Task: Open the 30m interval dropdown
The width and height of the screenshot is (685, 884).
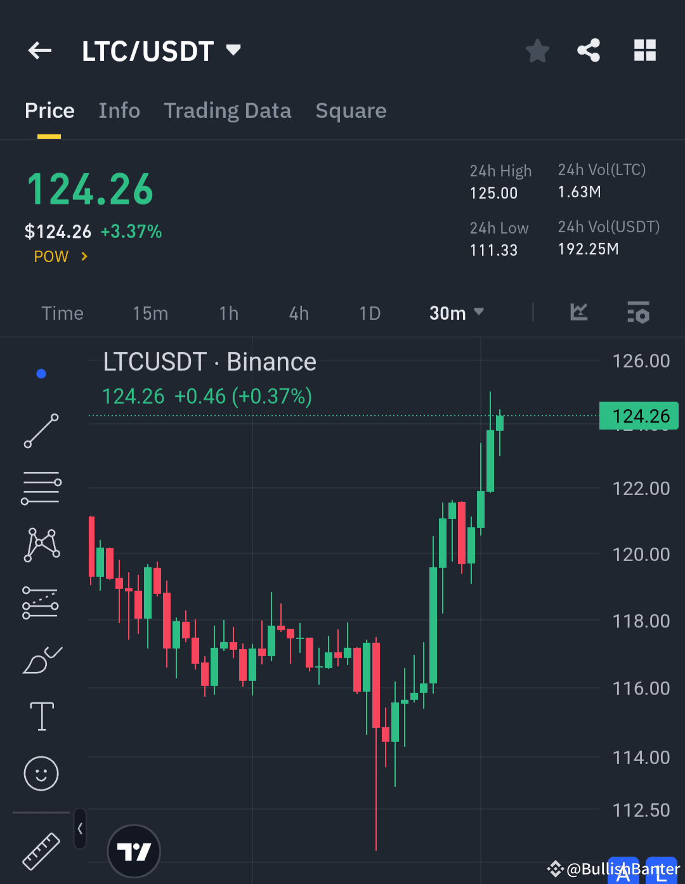Action: pos(456,312)
